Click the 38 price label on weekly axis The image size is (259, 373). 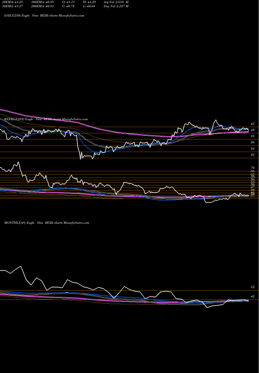coord(253,136)
